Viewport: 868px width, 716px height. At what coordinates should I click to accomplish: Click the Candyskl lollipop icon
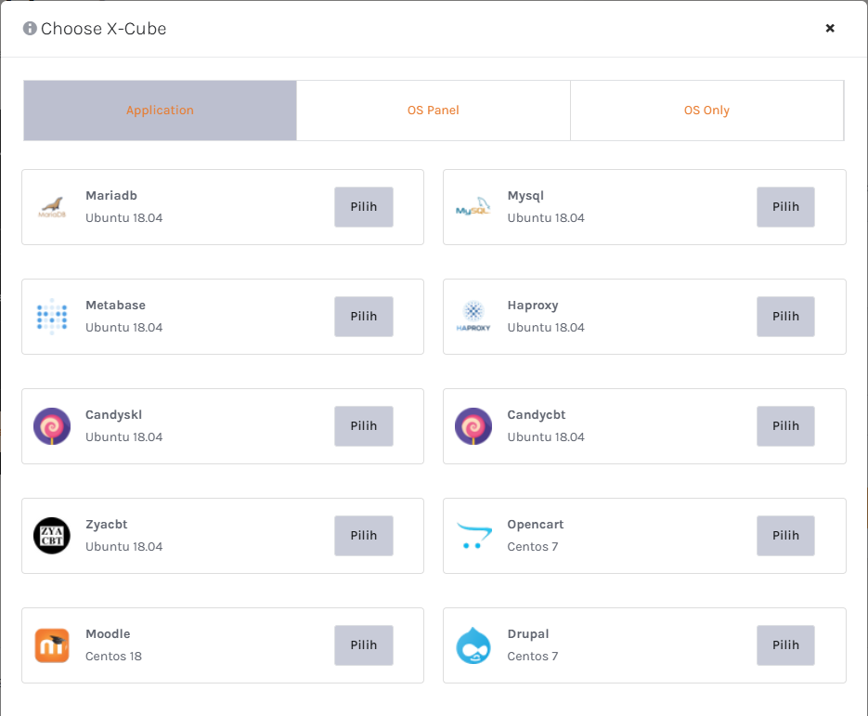pyautogui.click(x=52, y=426)
